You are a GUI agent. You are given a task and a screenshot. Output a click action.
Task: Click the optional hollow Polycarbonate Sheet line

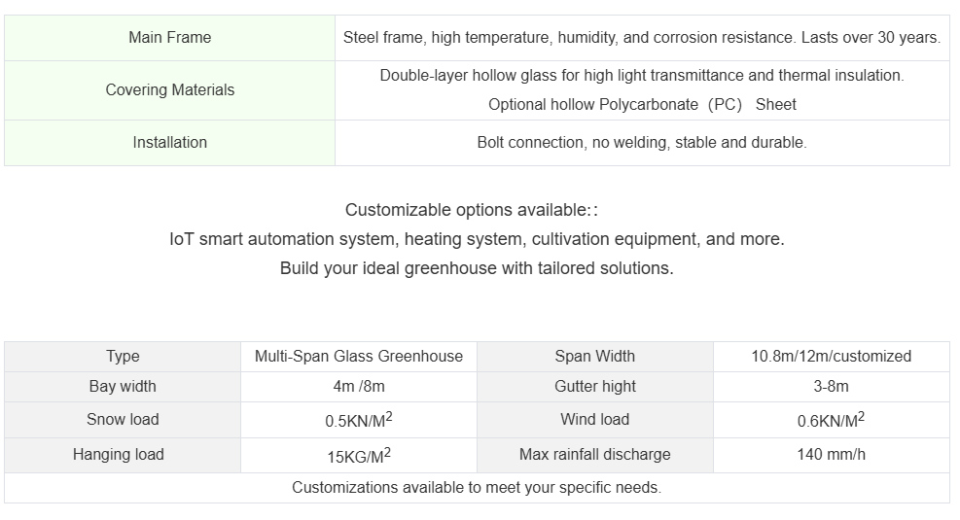641,105
